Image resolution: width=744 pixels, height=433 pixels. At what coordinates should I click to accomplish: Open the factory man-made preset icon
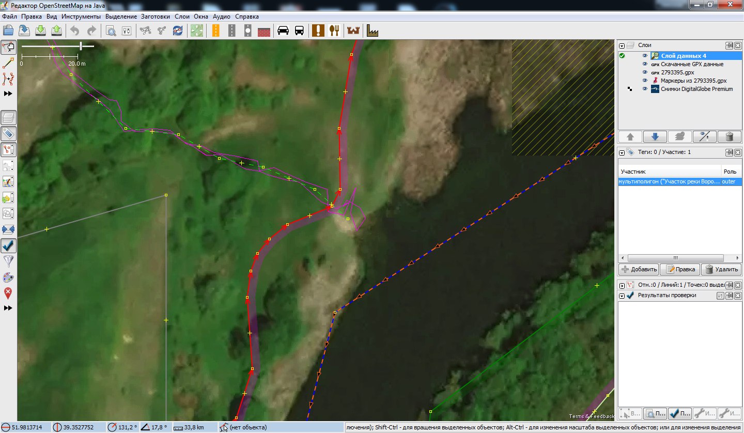tap(373, 30)
